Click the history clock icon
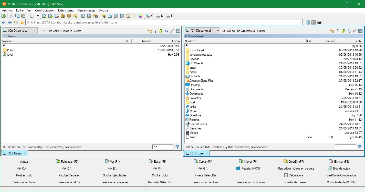This screenshot has width=365, height=192. [16, 22]
